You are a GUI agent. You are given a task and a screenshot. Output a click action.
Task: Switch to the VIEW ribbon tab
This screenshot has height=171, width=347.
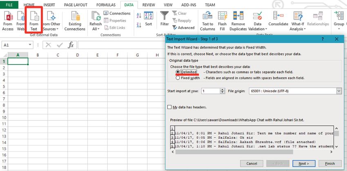click(x=168, y=5)
